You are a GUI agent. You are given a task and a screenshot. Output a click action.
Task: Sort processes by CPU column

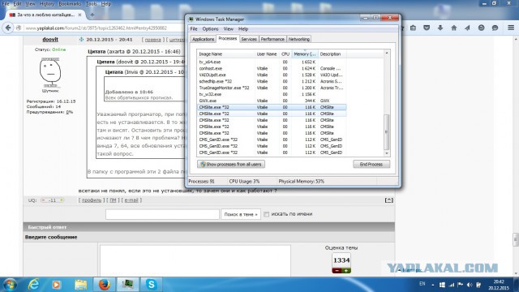285,54
